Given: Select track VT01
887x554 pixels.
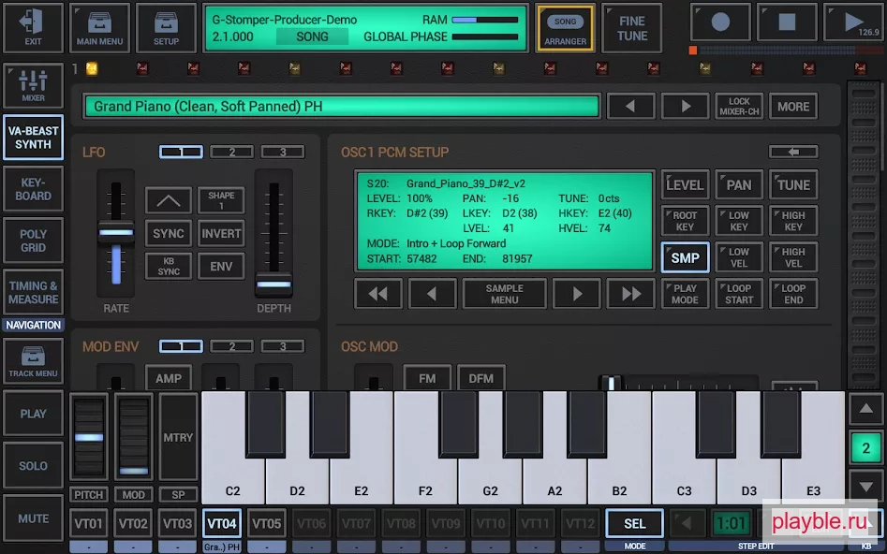Looking at the screenshot, I should coord(88,523).
